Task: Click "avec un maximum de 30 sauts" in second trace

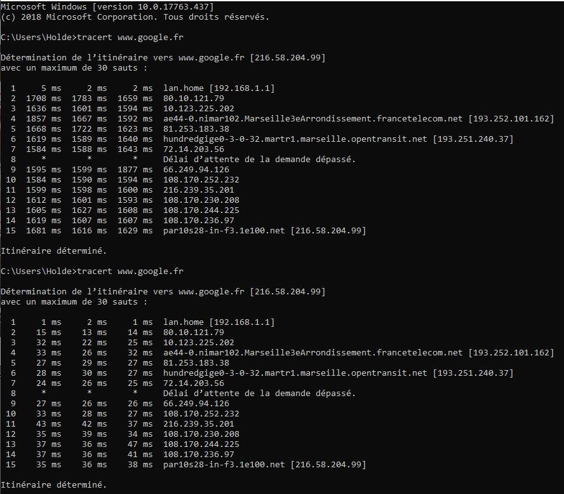Action: (x=74, y=301)
